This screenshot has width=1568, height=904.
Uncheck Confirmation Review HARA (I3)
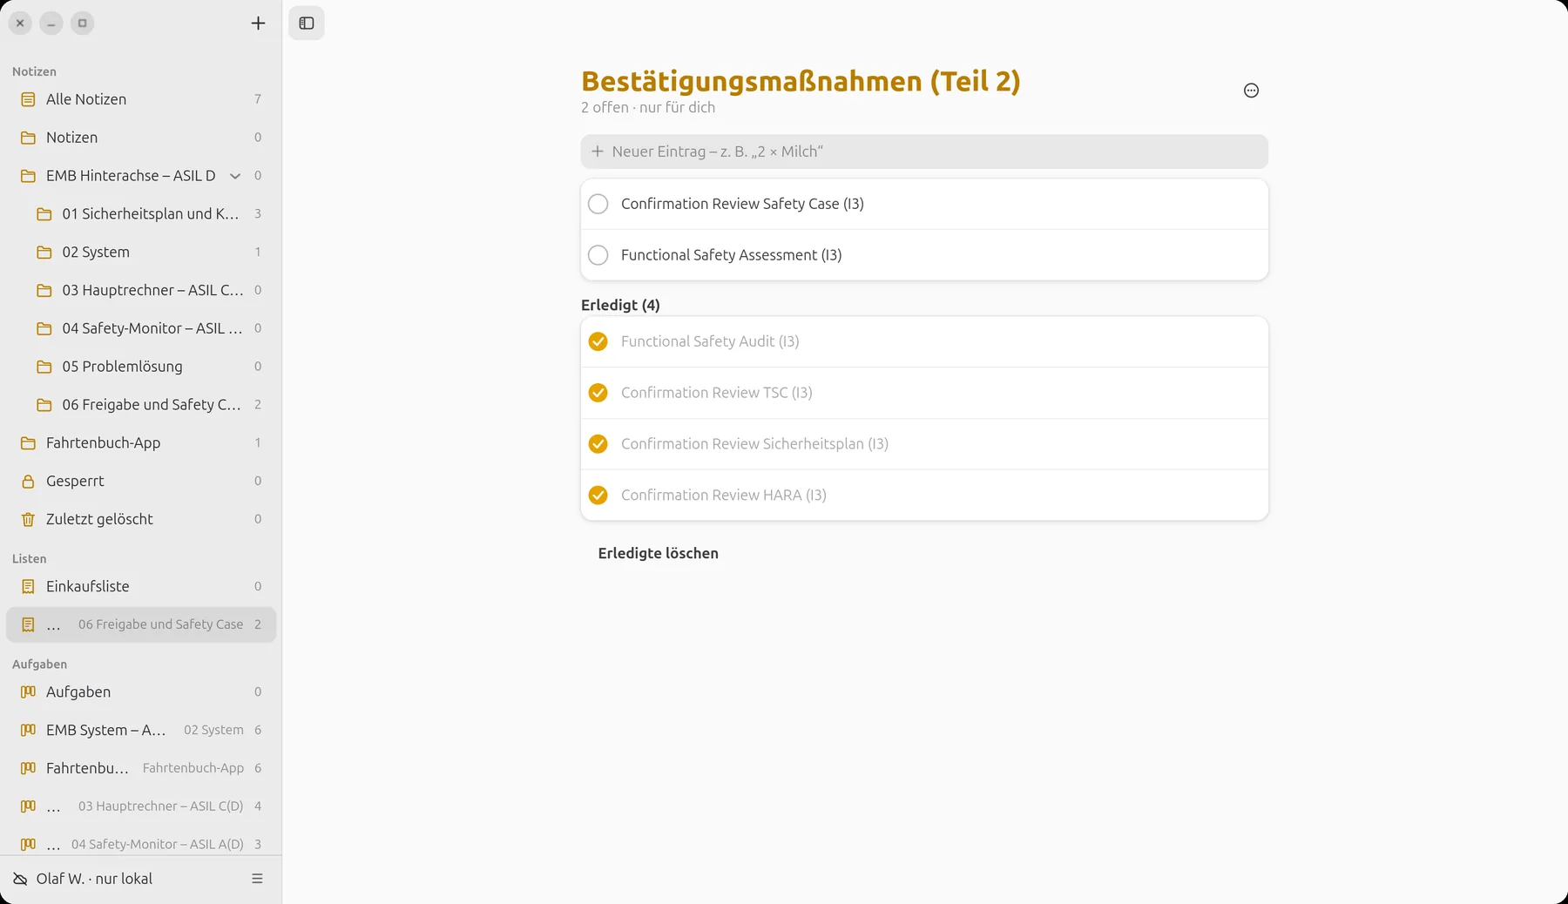[x=598, y=496]
